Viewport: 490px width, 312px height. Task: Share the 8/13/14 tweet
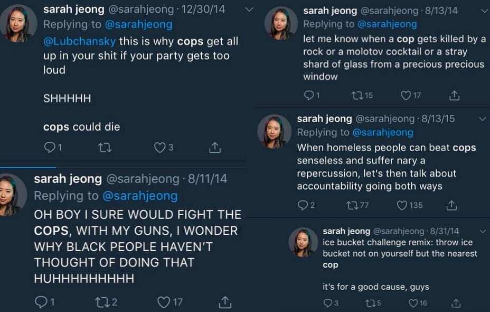pos(454,95)
